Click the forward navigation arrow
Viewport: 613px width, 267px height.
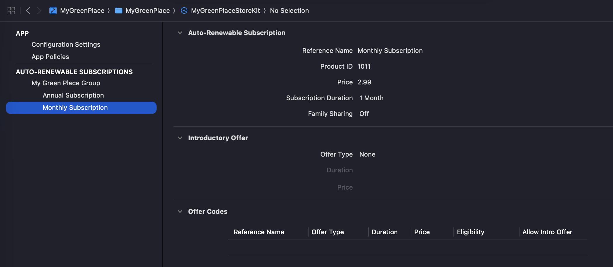(x=40, y=11)
